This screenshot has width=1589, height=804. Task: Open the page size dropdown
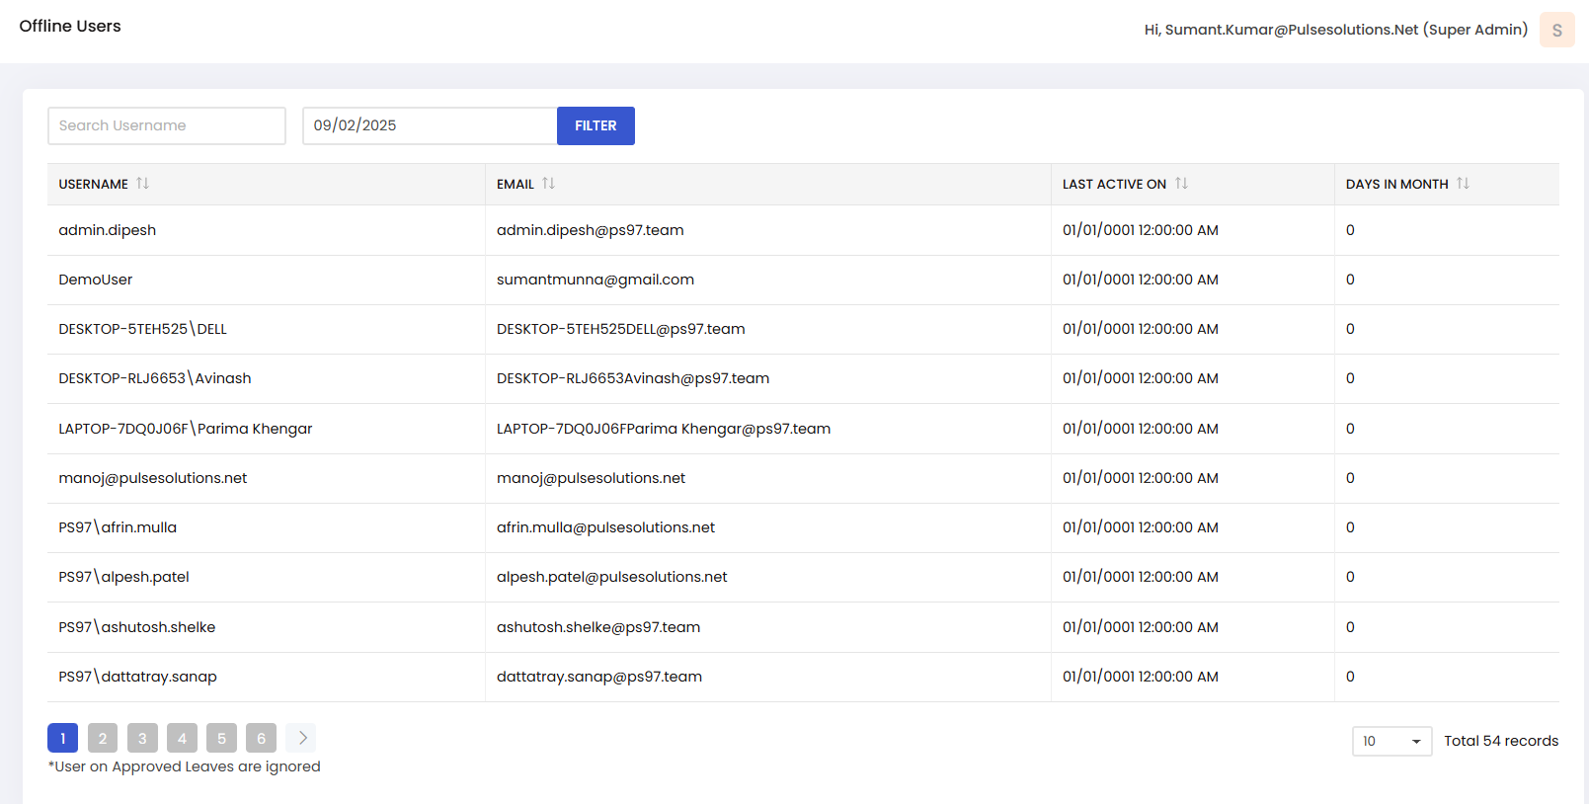tap(1390, 741)
